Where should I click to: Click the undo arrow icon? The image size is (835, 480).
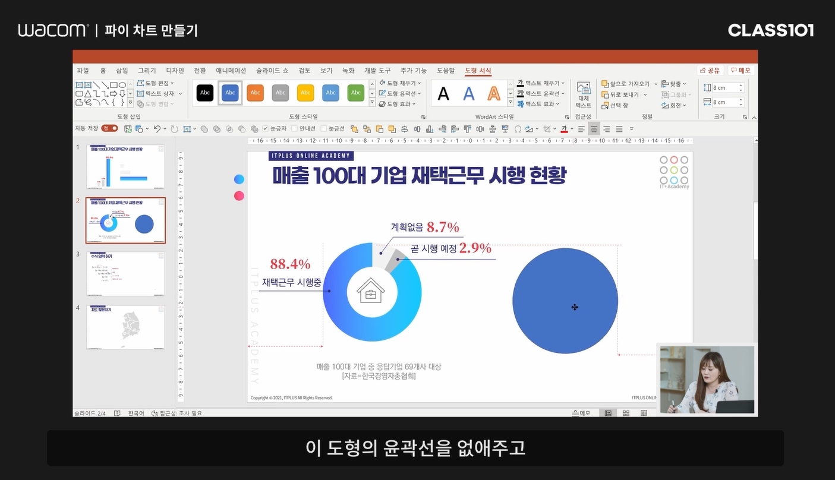click(157, 128)
